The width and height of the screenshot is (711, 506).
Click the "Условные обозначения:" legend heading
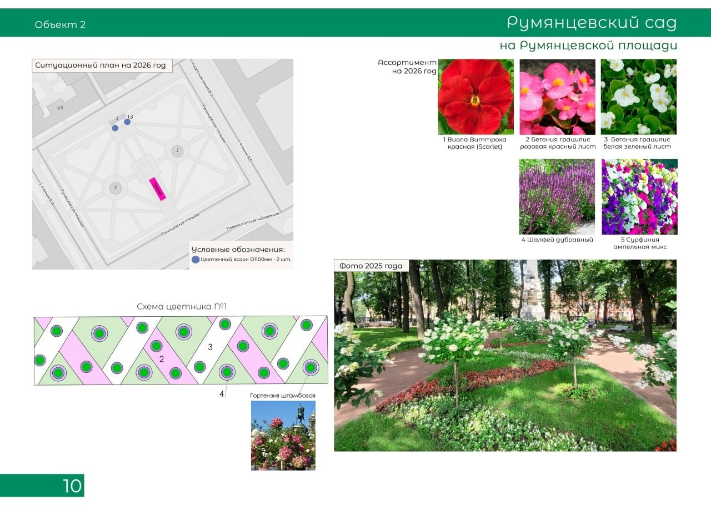pyautogui.click(x=238, y=249)
